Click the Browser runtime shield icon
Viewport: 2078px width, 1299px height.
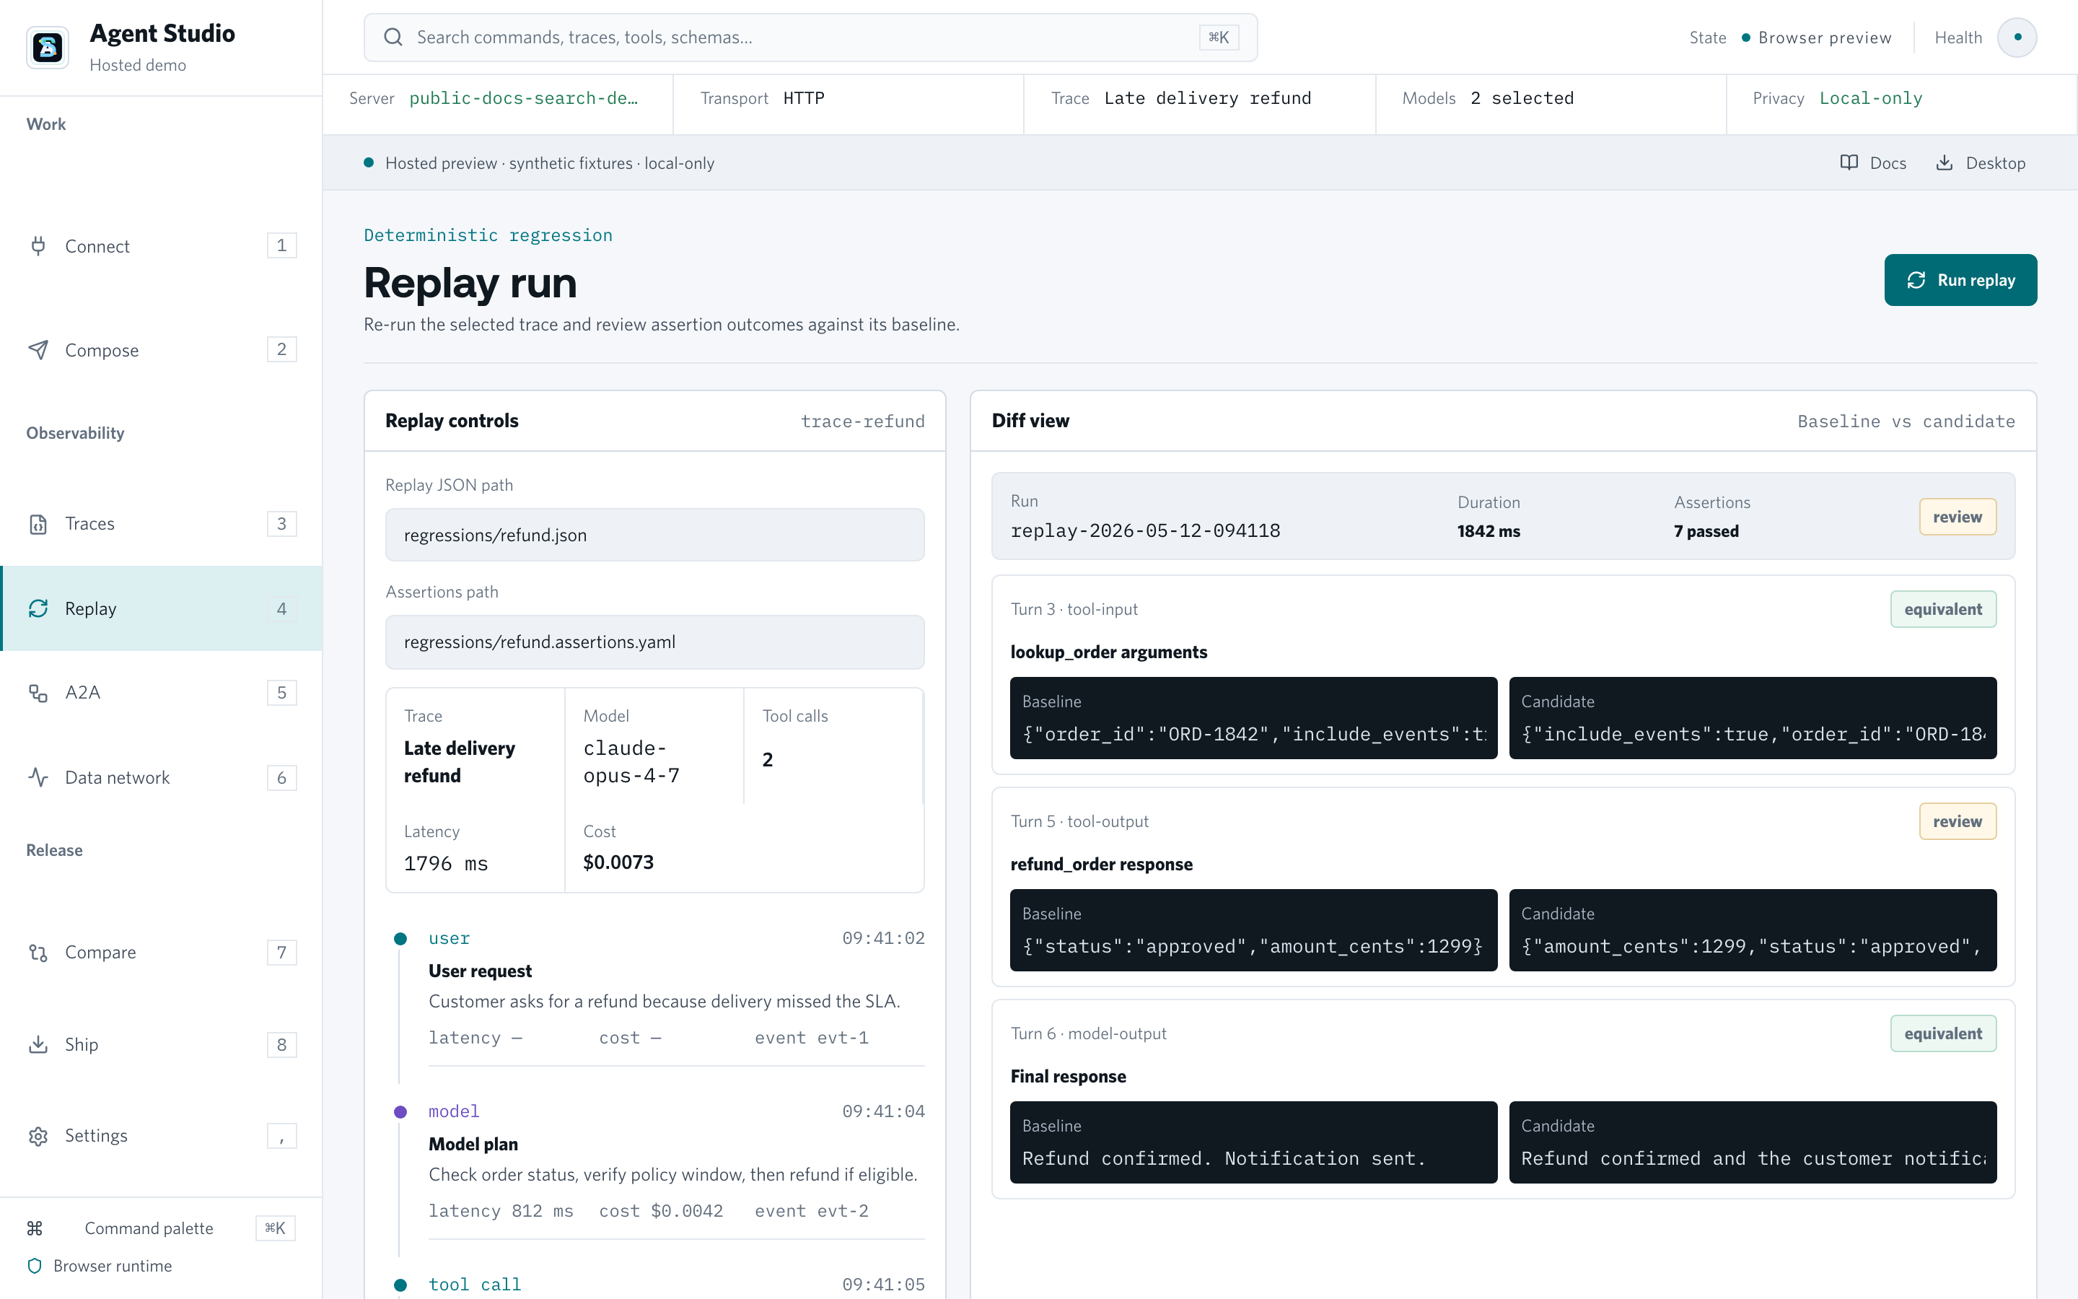tap(35, 1266)
